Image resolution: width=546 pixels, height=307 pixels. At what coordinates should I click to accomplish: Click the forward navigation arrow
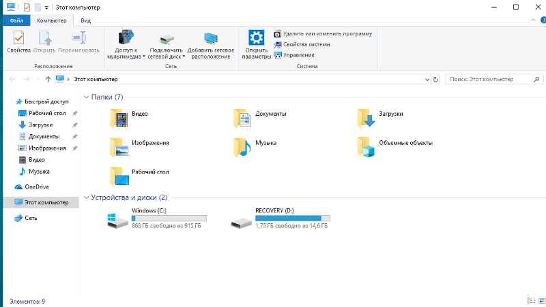coord(27,79)
